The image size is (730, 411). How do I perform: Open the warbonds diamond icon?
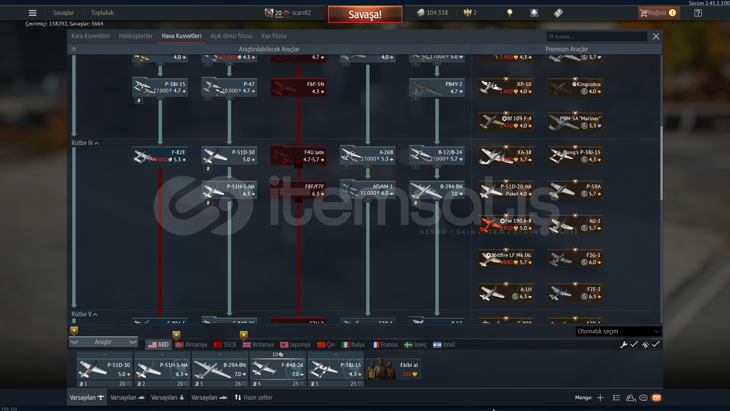point(534,13)
